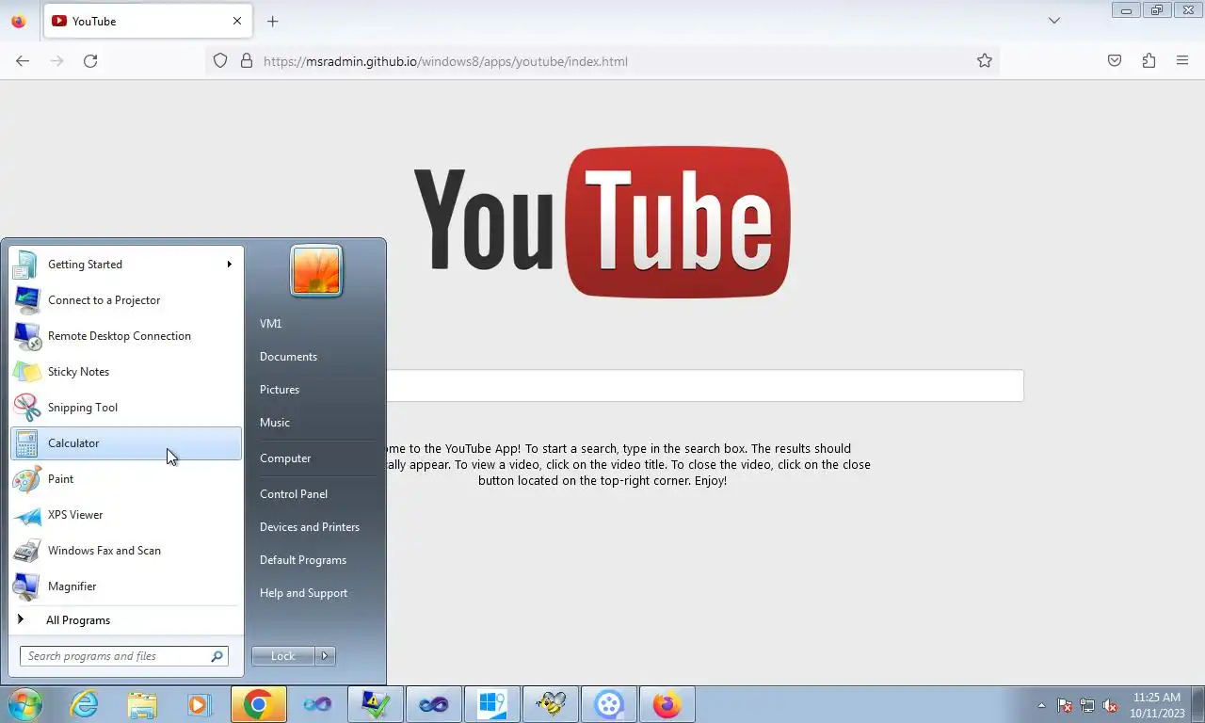This screenshot has height=723, width=1205.
Task: Open the VM1 user folder
Action: [x=271, y=324]
